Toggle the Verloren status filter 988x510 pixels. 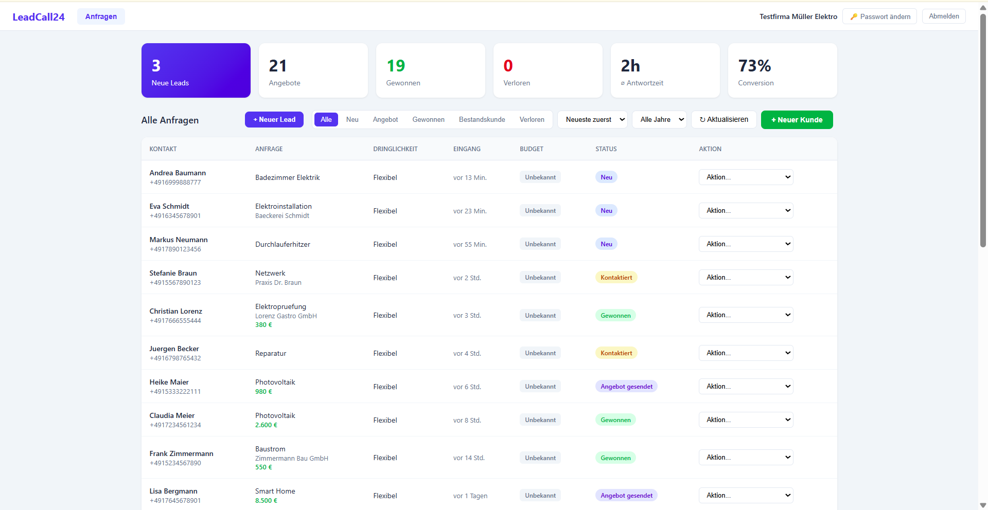click(532, 119)
